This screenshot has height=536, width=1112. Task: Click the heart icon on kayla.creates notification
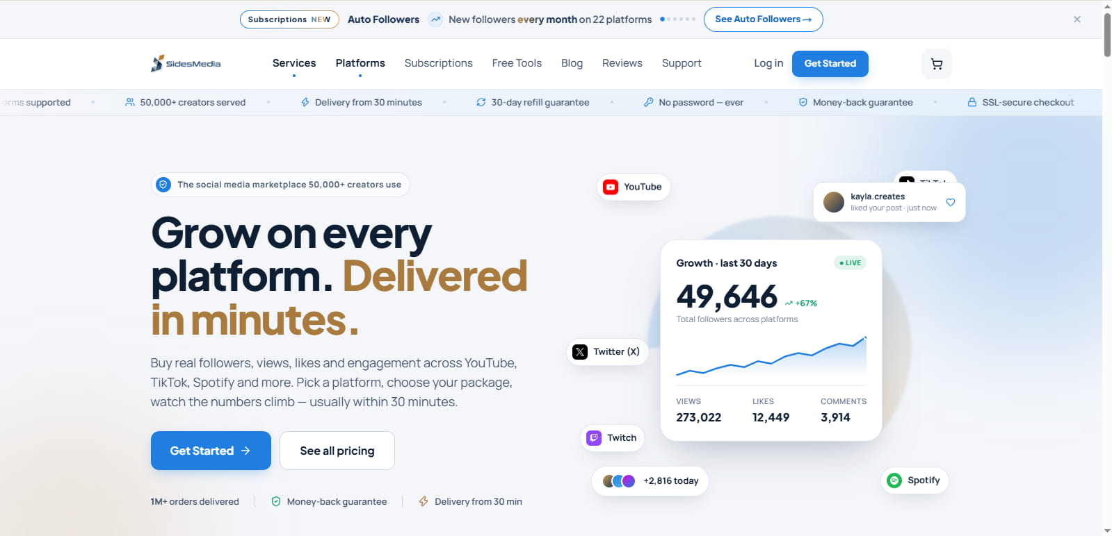click(x=951, y=202)
